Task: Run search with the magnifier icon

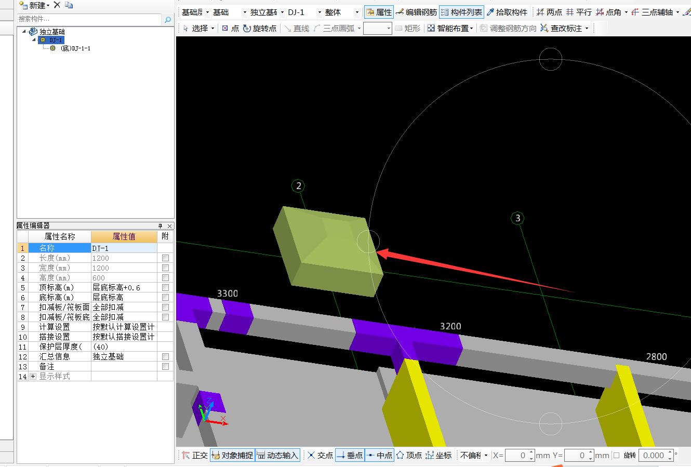Action: [x=168, y=19]
